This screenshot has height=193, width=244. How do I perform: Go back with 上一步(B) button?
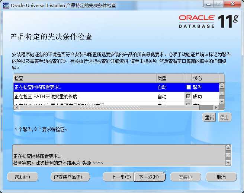118,177
